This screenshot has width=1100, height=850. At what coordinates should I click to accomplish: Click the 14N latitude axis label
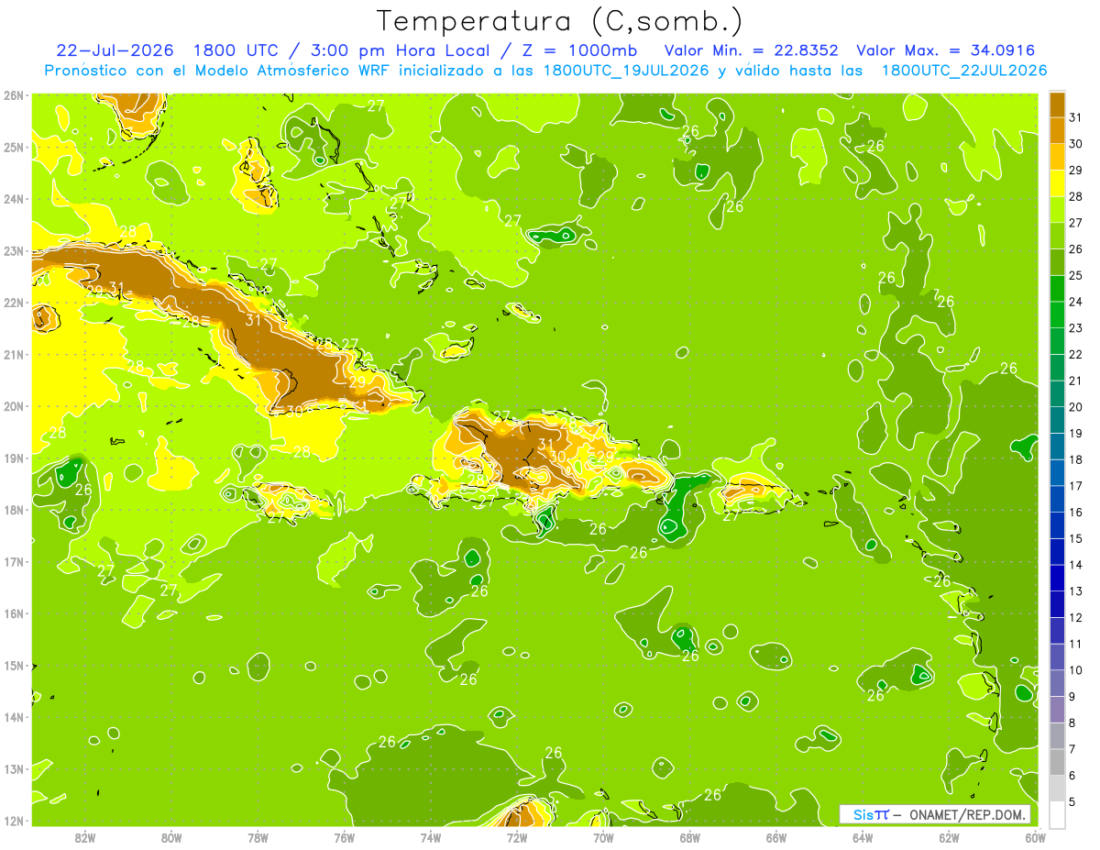13,717
